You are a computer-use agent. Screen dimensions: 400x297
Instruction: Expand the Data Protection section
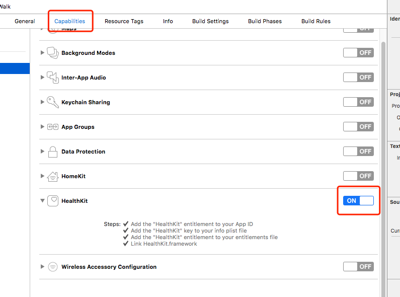pyautogui.click(x=42, y=152)
